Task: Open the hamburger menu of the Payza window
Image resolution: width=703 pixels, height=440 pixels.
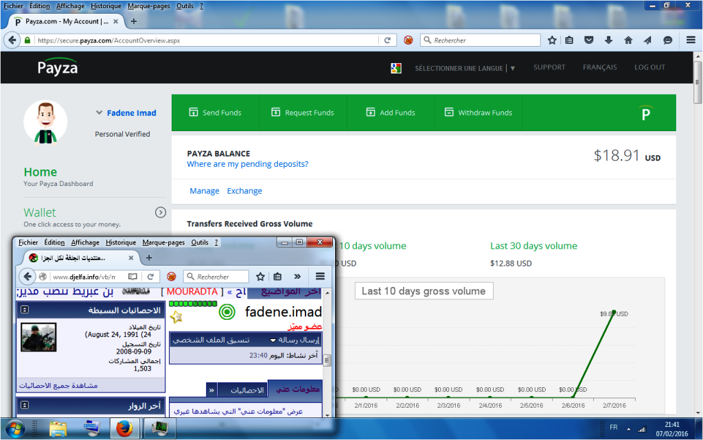Action: point(691,40)
